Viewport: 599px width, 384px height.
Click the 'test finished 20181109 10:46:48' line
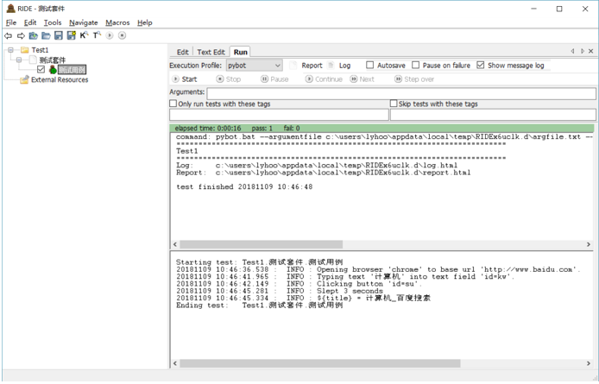click(244, 187)
